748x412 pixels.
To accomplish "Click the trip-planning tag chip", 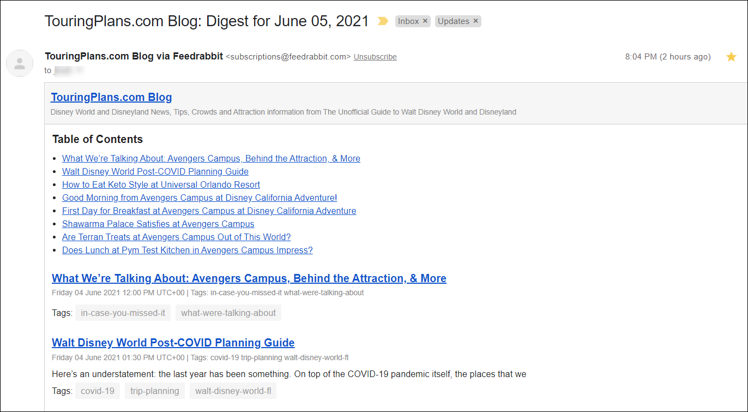I will coord(155,391).
